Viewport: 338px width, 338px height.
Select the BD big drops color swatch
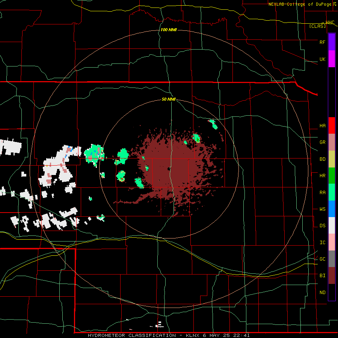pos(332,159)
